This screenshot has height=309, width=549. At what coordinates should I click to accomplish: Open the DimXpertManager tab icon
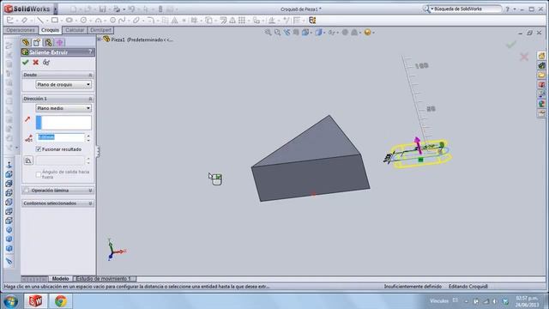(59, 42)
